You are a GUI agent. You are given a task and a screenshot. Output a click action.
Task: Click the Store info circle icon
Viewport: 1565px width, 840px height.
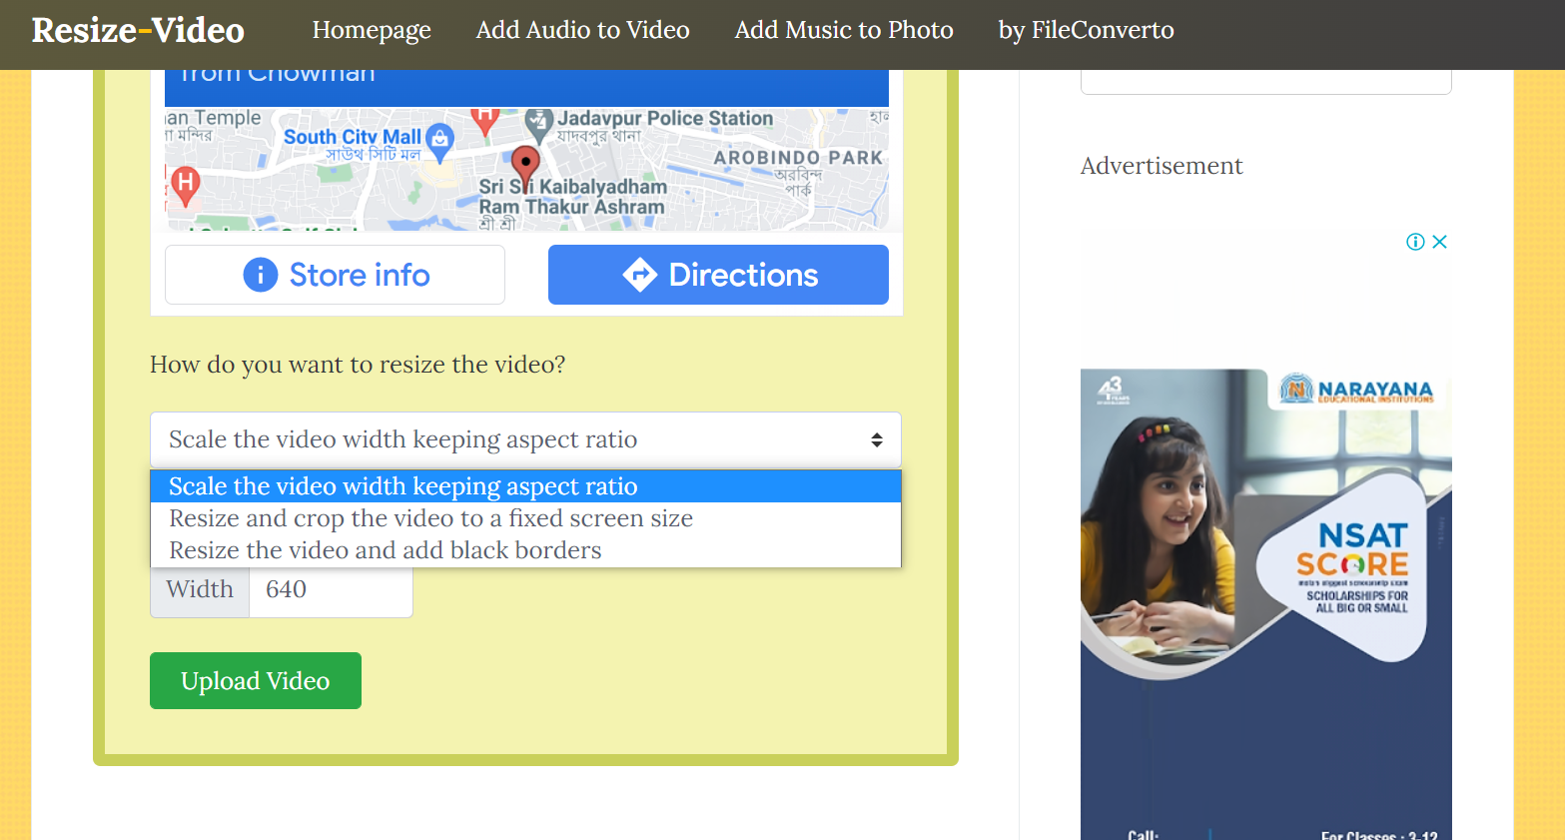(261, 275)
